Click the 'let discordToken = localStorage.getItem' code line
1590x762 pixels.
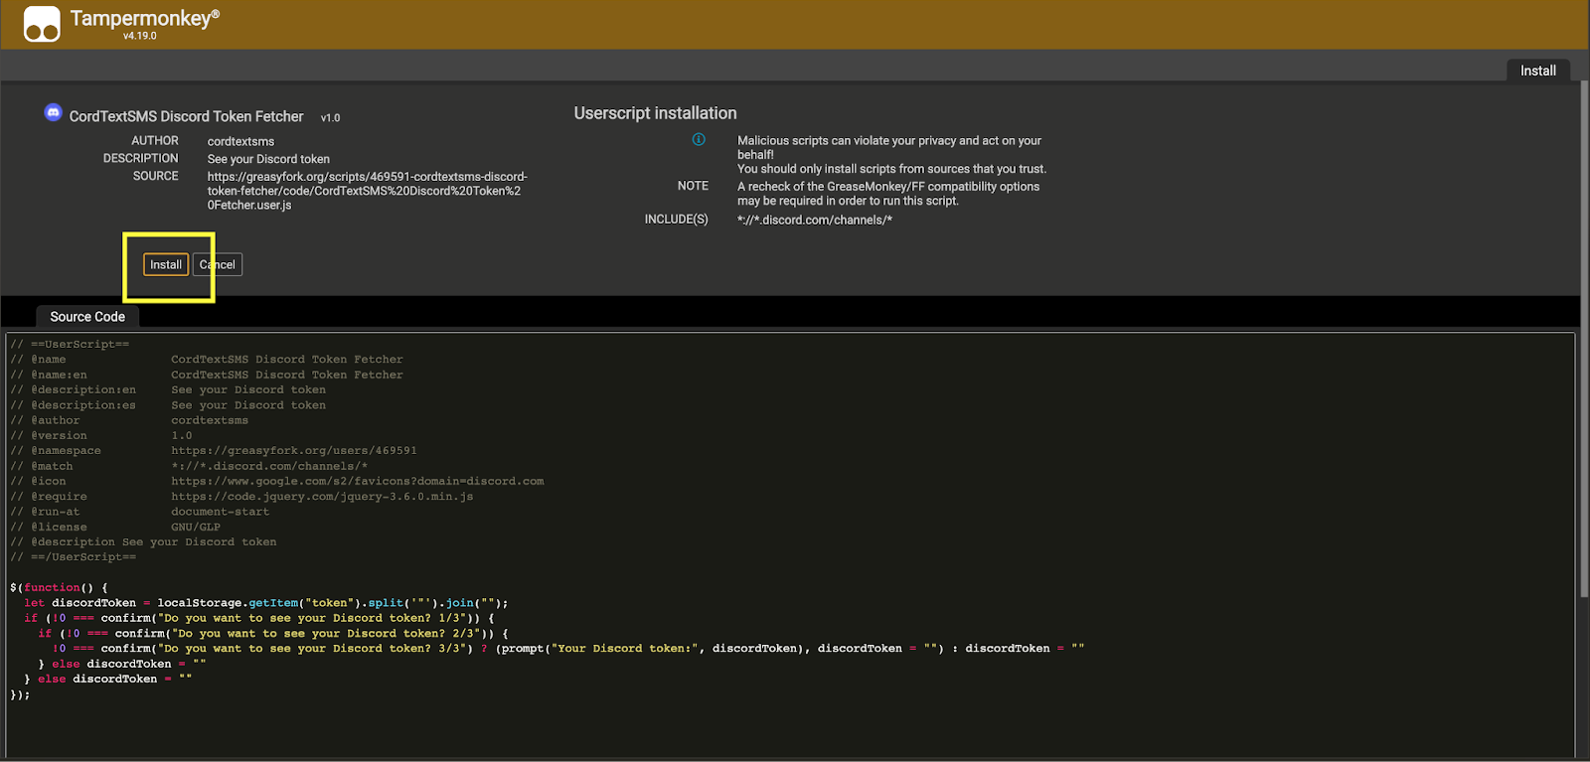pyautogui.click(x=265, y=603)
